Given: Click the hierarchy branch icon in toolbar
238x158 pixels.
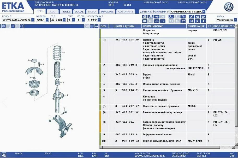Looking at the screenshot, I should pyautogui.click(x=157, y=21).
